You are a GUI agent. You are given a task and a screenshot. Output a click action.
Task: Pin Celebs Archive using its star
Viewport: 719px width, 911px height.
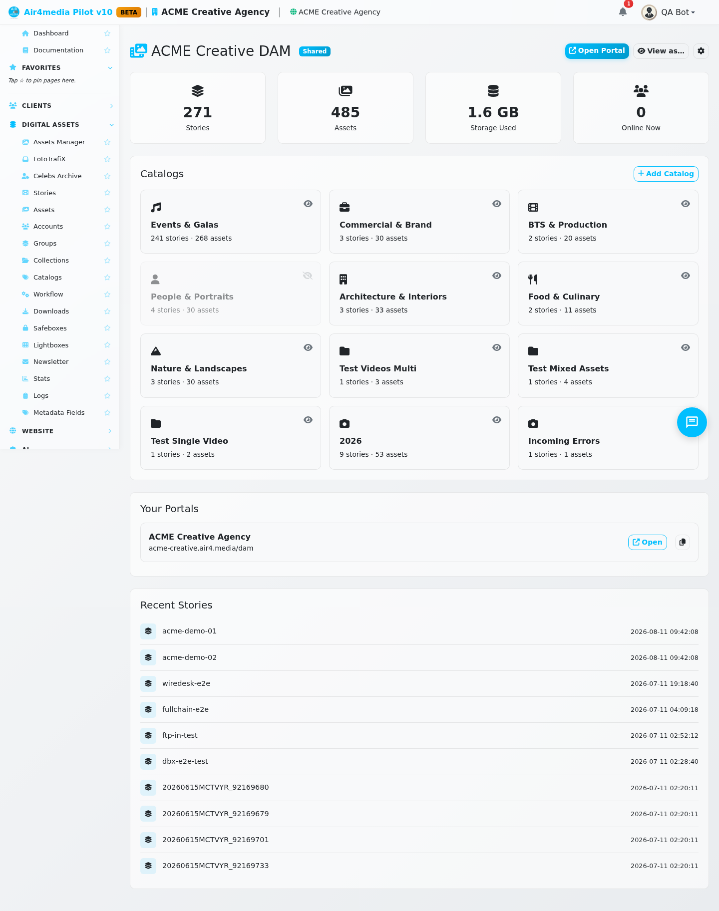pyautogui.click(x=107, y=176)
